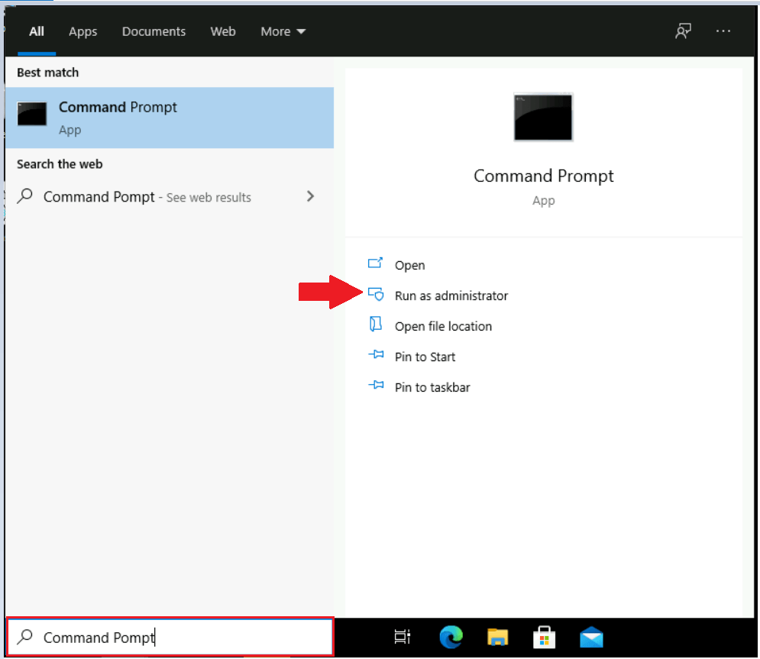Click the feedback icon in search header
760x659 pixels.
pos(683,31)
